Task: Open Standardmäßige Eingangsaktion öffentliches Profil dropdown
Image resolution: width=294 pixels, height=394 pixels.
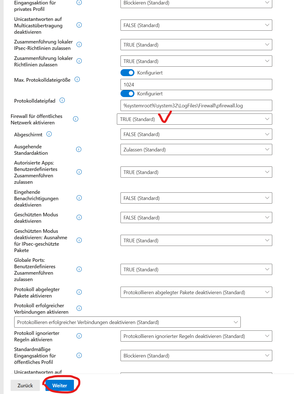Action: [x=196, y=356]
